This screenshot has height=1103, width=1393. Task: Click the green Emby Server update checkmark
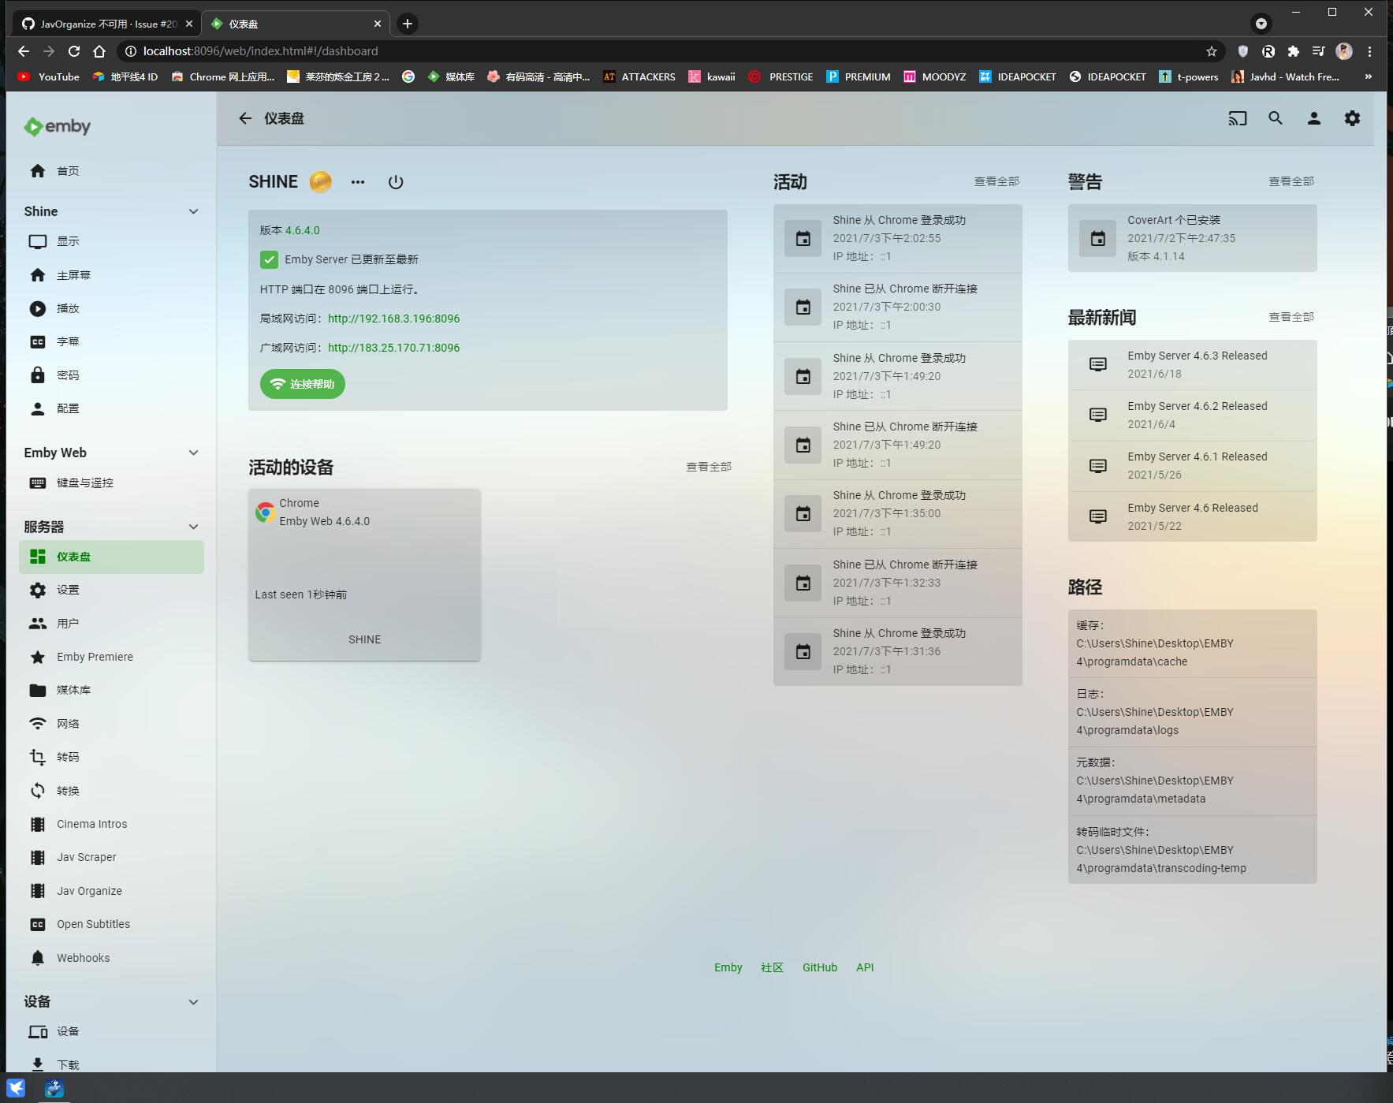[x=270, y=259]
